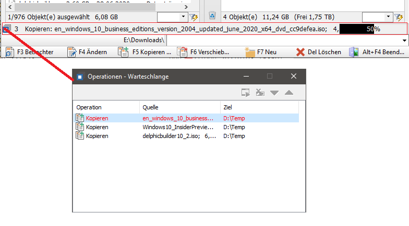The image size is (409, 226).
Task: Select the delphicbuilder10_2.iso copy operation
Action: click(177, 135)
